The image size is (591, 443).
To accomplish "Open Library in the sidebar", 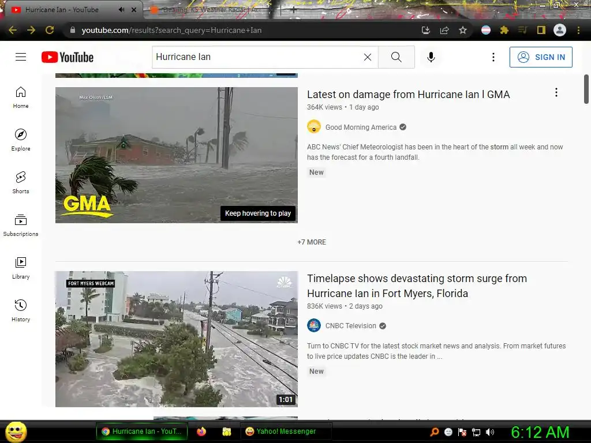I will pos(21,268).
